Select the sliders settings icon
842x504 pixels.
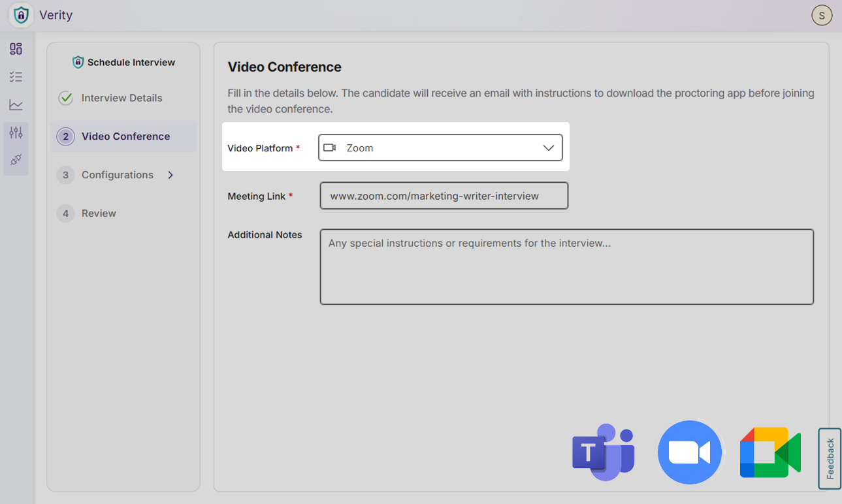tap(16, 132)
